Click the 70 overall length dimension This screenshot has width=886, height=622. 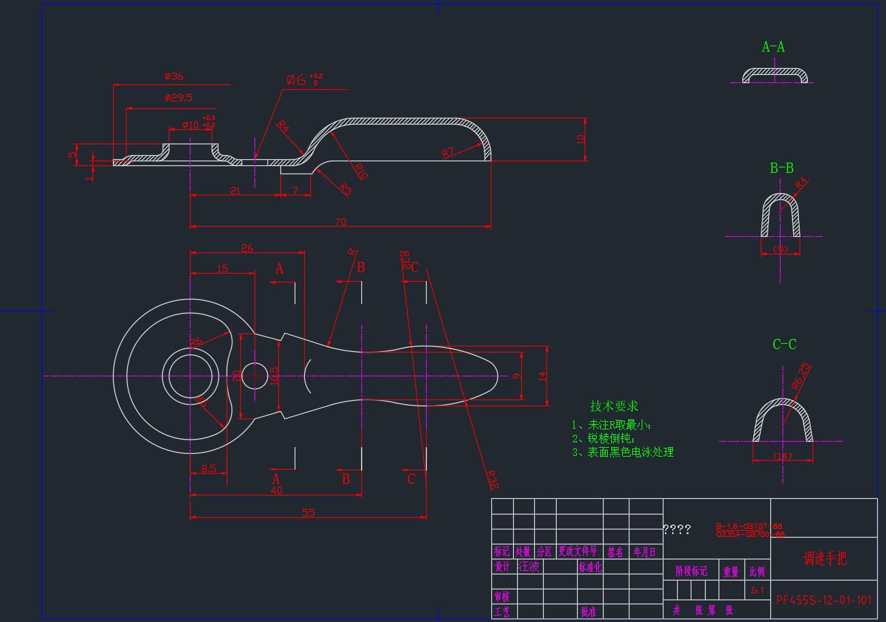(340, 222)
